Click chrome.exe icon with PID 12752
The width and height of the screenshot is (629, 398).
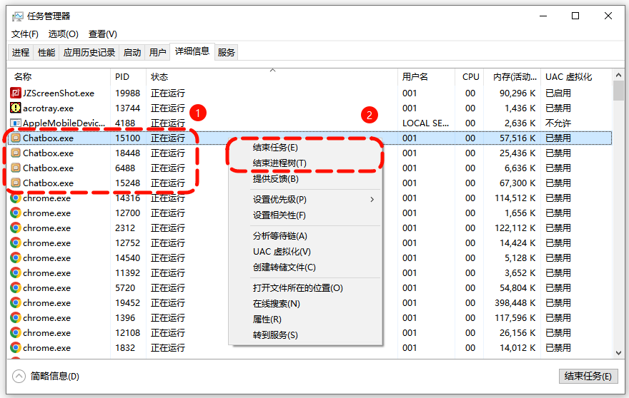(15, 243)
